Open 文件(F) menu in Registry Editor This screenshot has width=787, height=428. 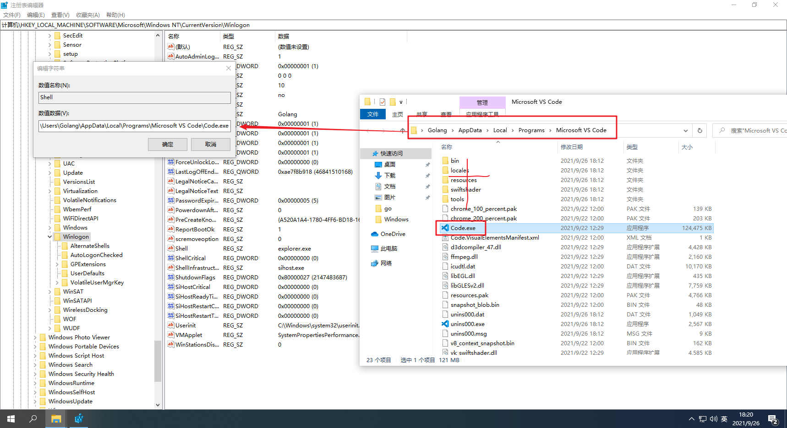pos(12,15)
